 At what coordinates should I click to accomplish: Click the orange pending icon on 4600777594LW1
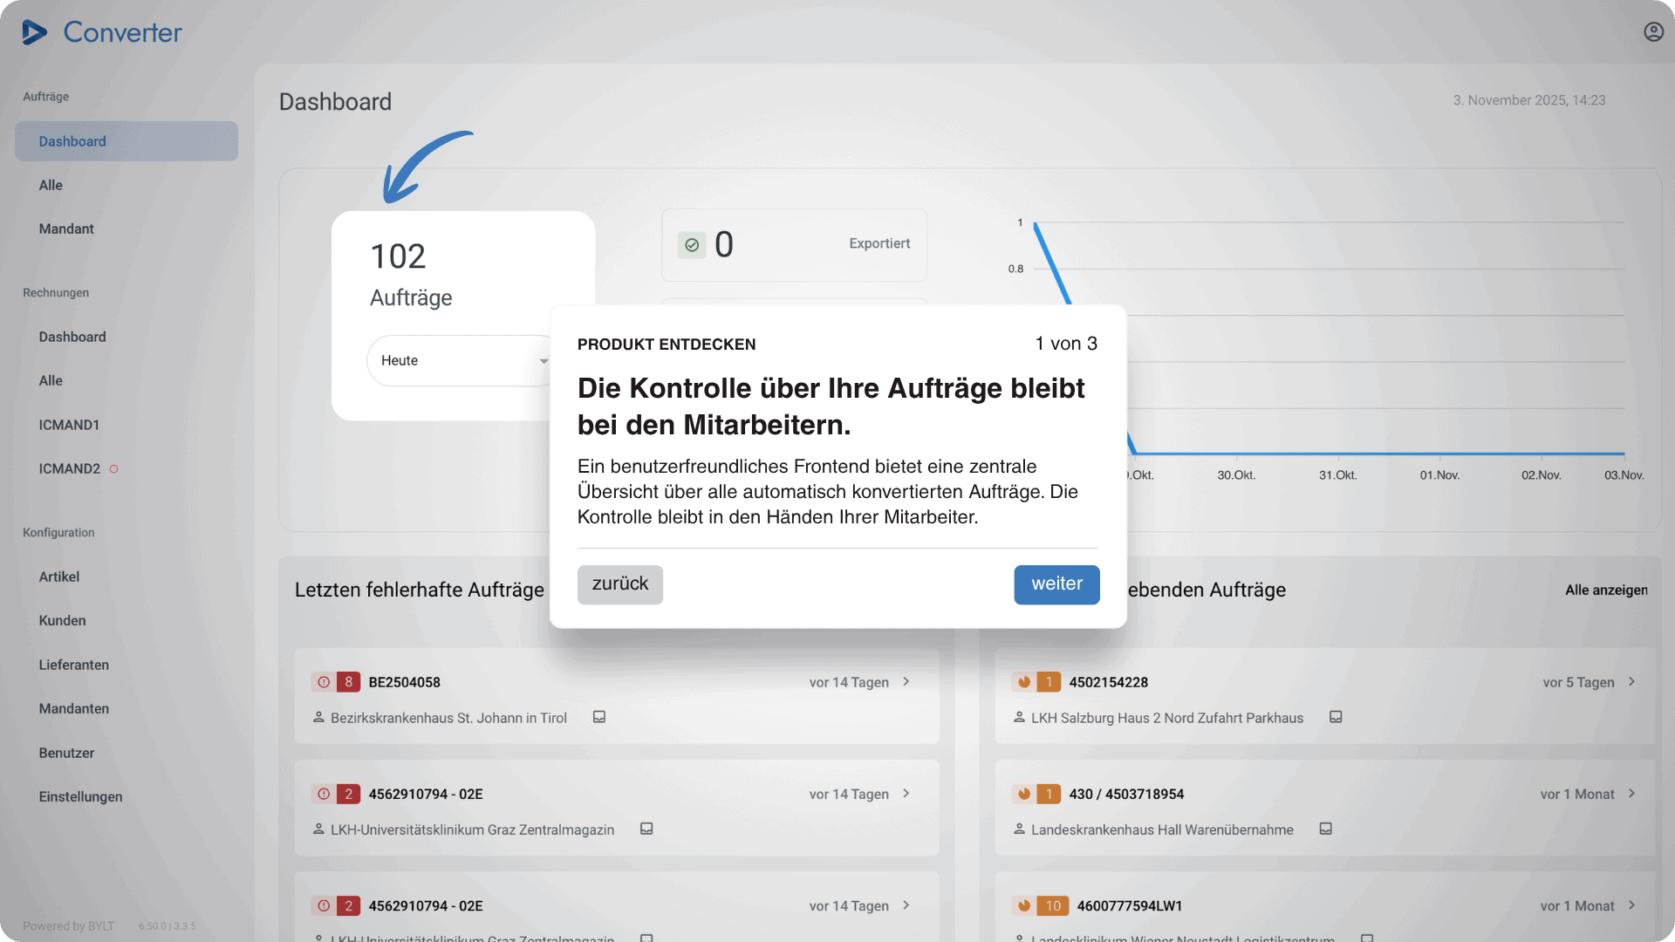click(x=1024, y=905)
